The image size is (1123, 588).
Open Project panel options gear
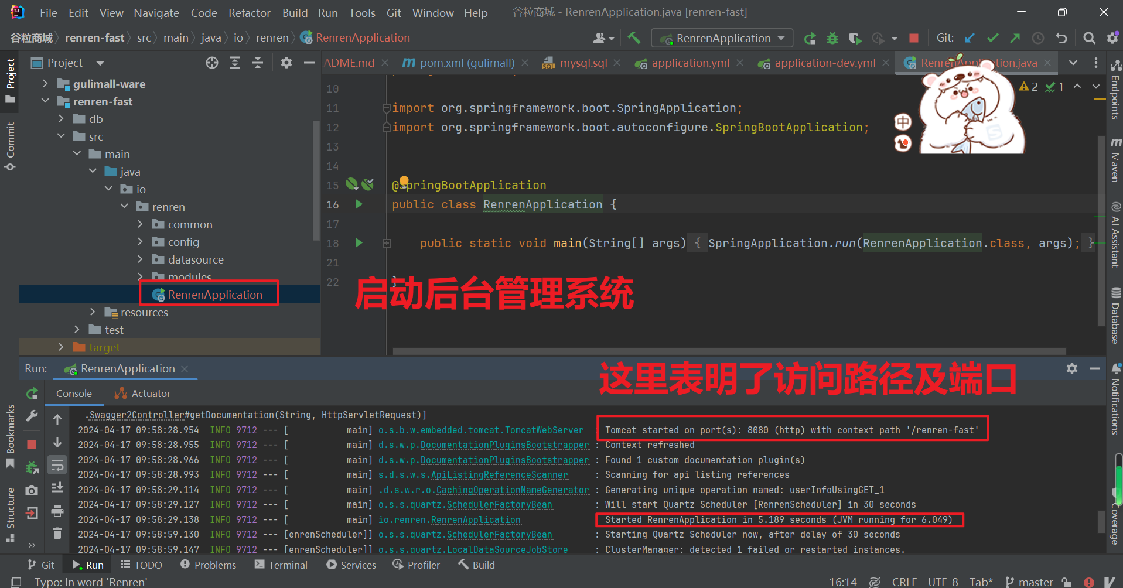coord(286,63)
